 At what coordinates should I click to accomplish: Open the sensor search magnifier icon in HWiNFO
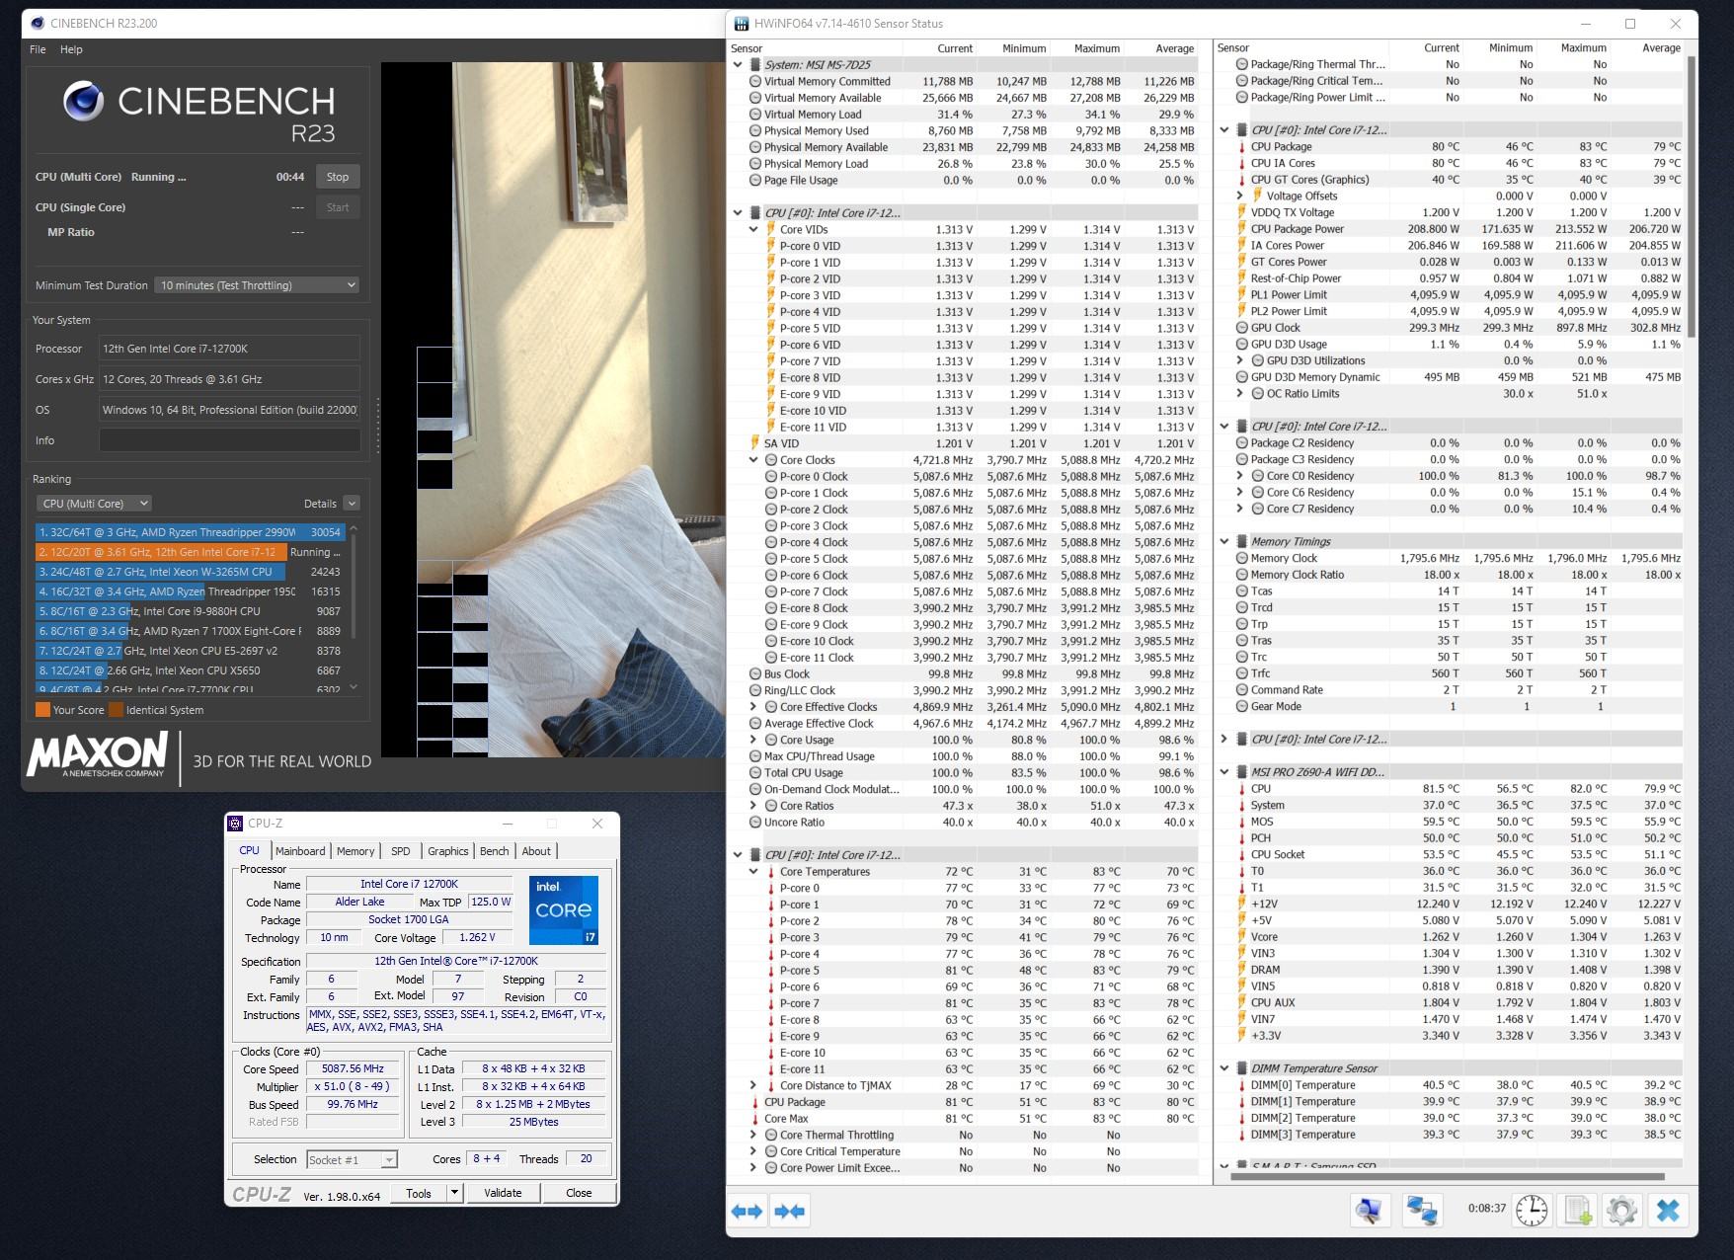click(1370, 1210)
